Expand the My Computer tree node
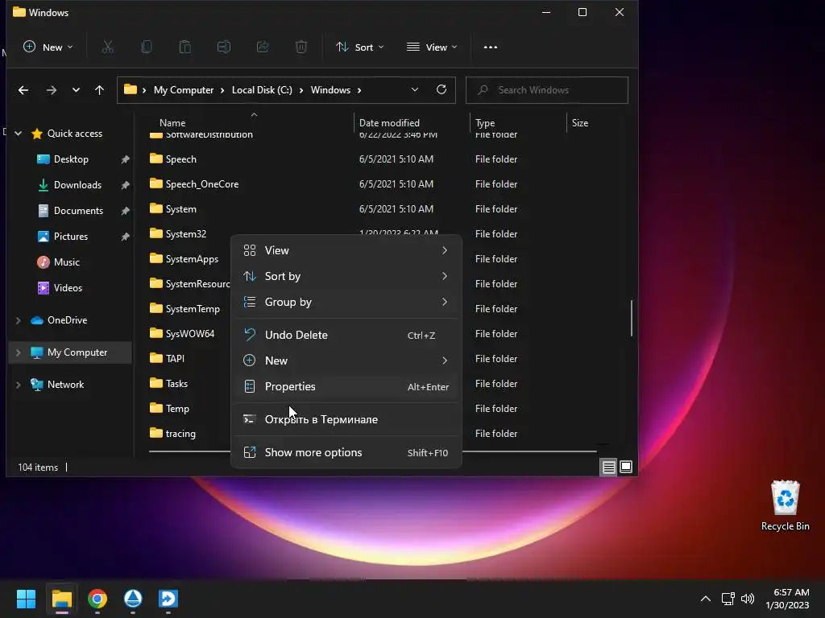 tap(19, 352)
